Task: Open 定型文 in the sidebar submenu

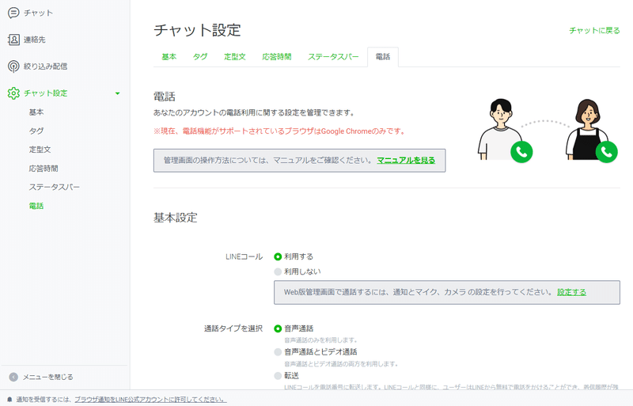Action: click(x=40, y=150)
